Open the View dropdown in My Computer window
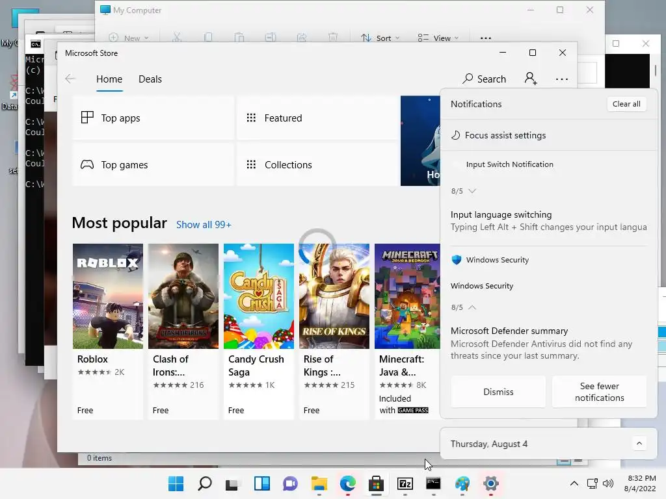Image resolution: width=666 pixels, height=499 pixels. [438, 38]
